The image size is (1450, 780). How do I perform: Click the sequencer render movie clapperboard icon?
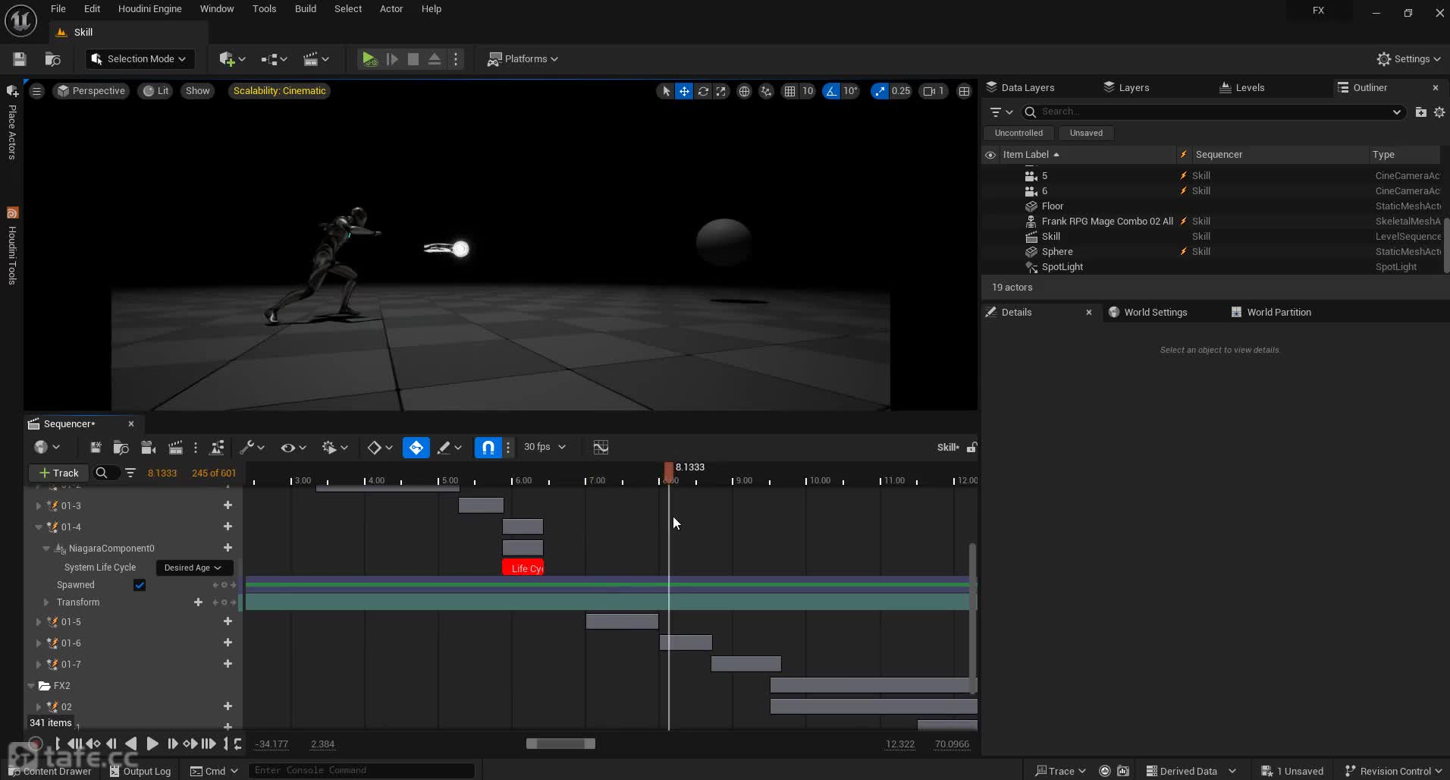pos(175,448)
